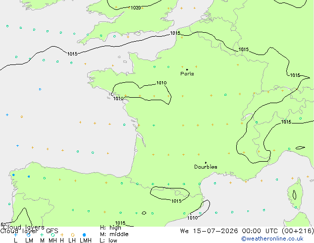Click the '1010' isobar label near the Spanish Mediterranean coast
314x243 pixels.
(x=192, y=218)
